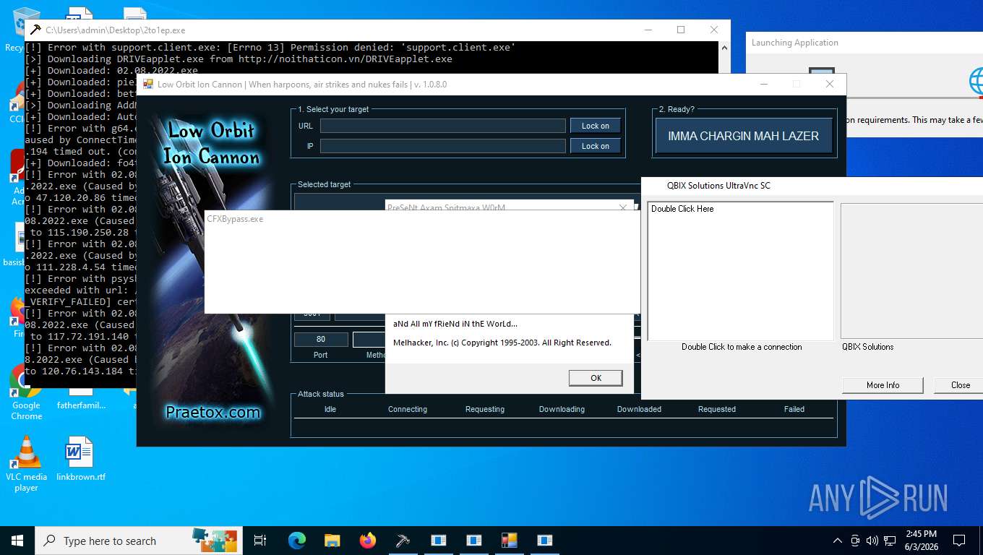Click the Failed attack status label
This screenshot has height=555, width=983.
794,409
